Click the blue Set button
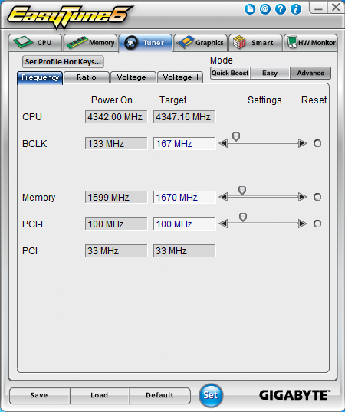Screen dimensions: 345x412 [211, 395]
